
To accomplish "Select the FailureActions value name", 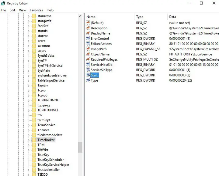I will click(101, 44).
